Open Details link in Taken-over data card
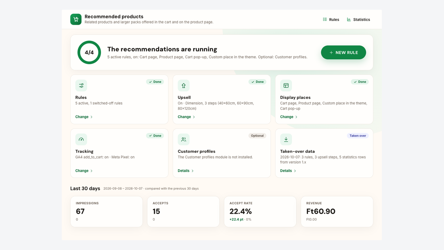444x250 pixels. [288, 170]
